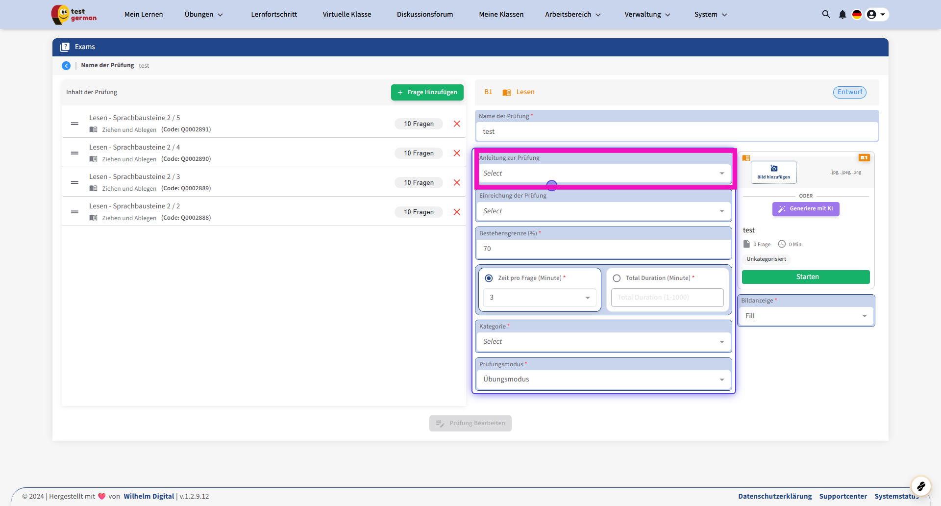This screenshot has width=941, height=506.
Task: Click the German flag language icon
Action: pos(857,14)
